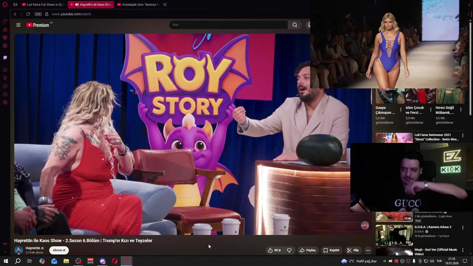
Task: Go to YouTube Premium home logo
Action: [x=38, y=25]
